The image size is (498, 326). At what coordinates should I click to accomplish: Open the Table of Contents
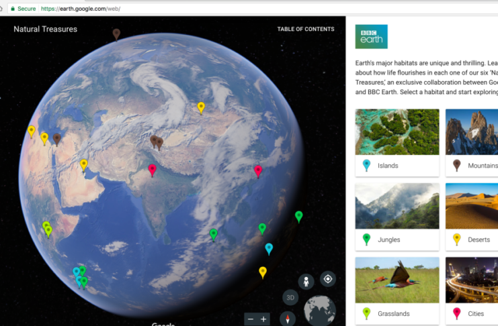[x=305, y=30]
